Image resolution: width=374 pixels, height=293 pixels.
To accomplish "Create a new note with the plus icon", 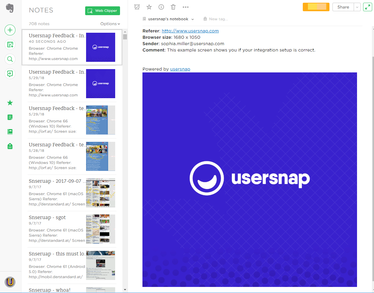I will [10, 30].
